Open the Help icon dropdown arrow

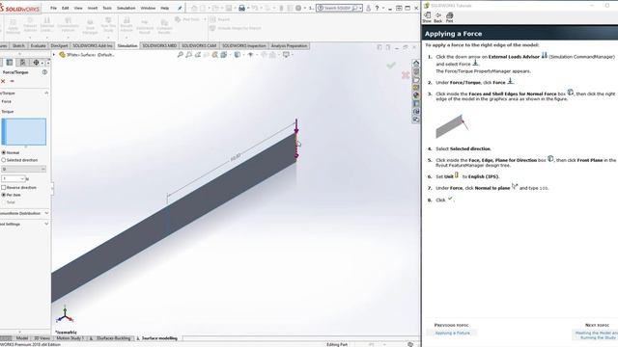click(x=382, y=8)
